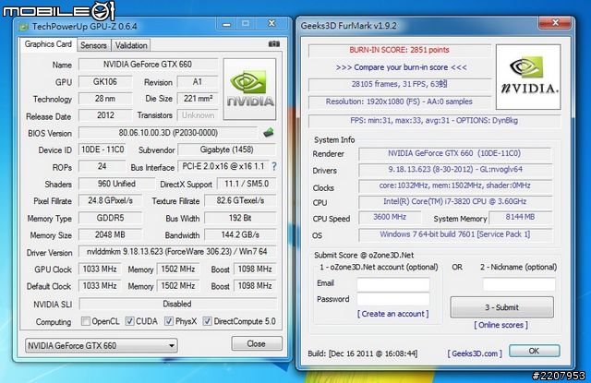Minimize the GPU-Z window
This screenshot has height=383, width=591.
pyautogui.click(x=226, y=24)
